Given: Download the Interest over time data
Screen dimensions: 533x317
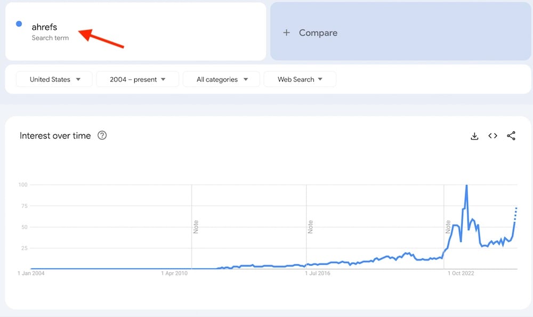Looking at the screenshot, I should point(474,136).
